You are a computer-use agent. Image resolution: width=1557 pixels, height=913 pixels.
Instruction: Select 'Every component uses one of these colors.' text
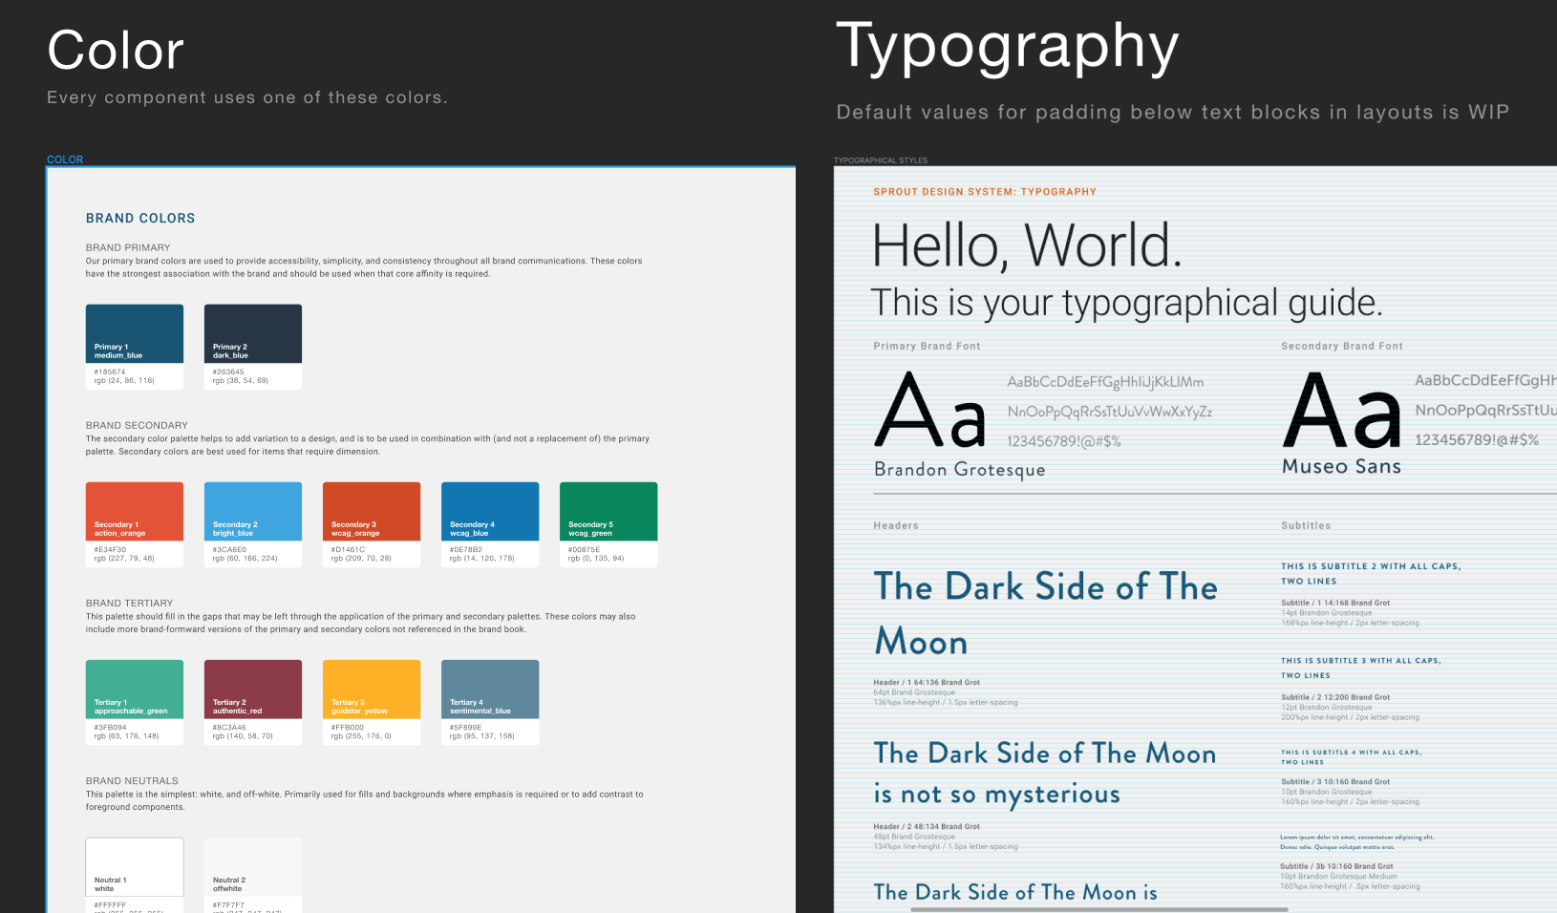pyautogui.click(x=247, y=97)
